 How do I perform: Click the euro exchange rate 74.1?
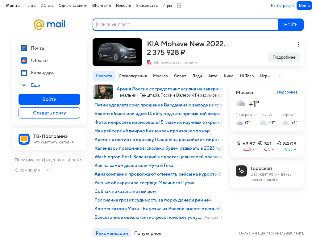(x=266, y=146)
